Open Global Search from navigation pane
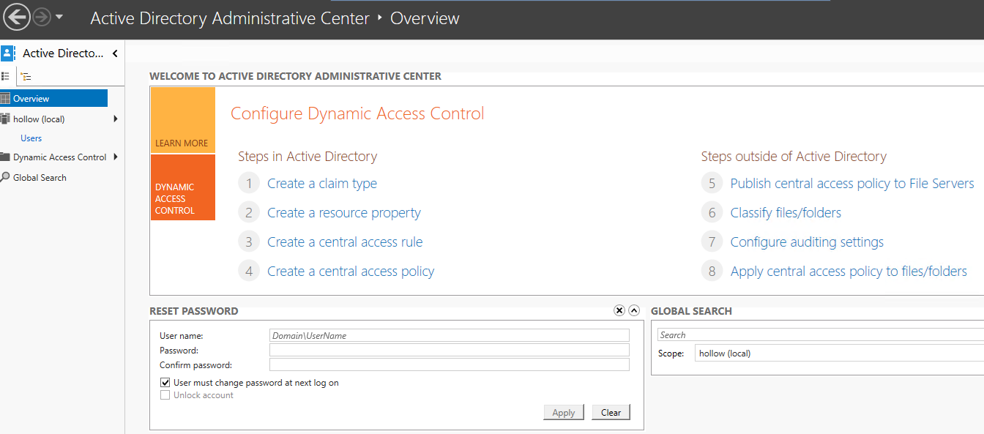This screenshot has width=984, height=434. click(x=40, y=178)
